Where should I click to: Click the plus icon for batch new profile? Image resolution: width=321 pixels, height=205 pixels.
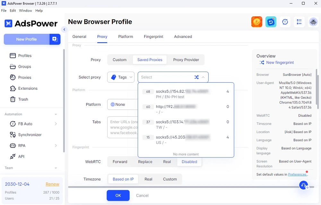(x=55, y=39)
